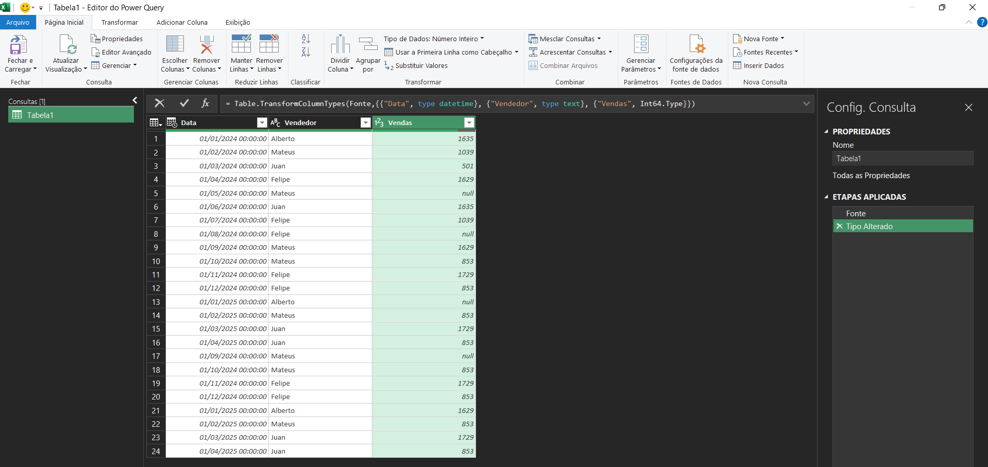
Task: Switch to the Exibição tab
Action: tap(237, 22)
